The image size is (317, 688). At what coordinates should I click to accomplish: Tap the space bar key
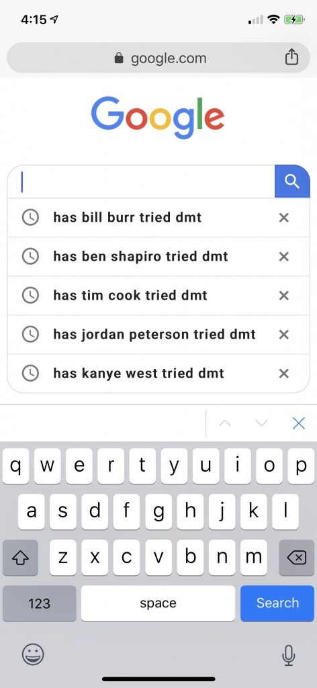click(158, 603)
